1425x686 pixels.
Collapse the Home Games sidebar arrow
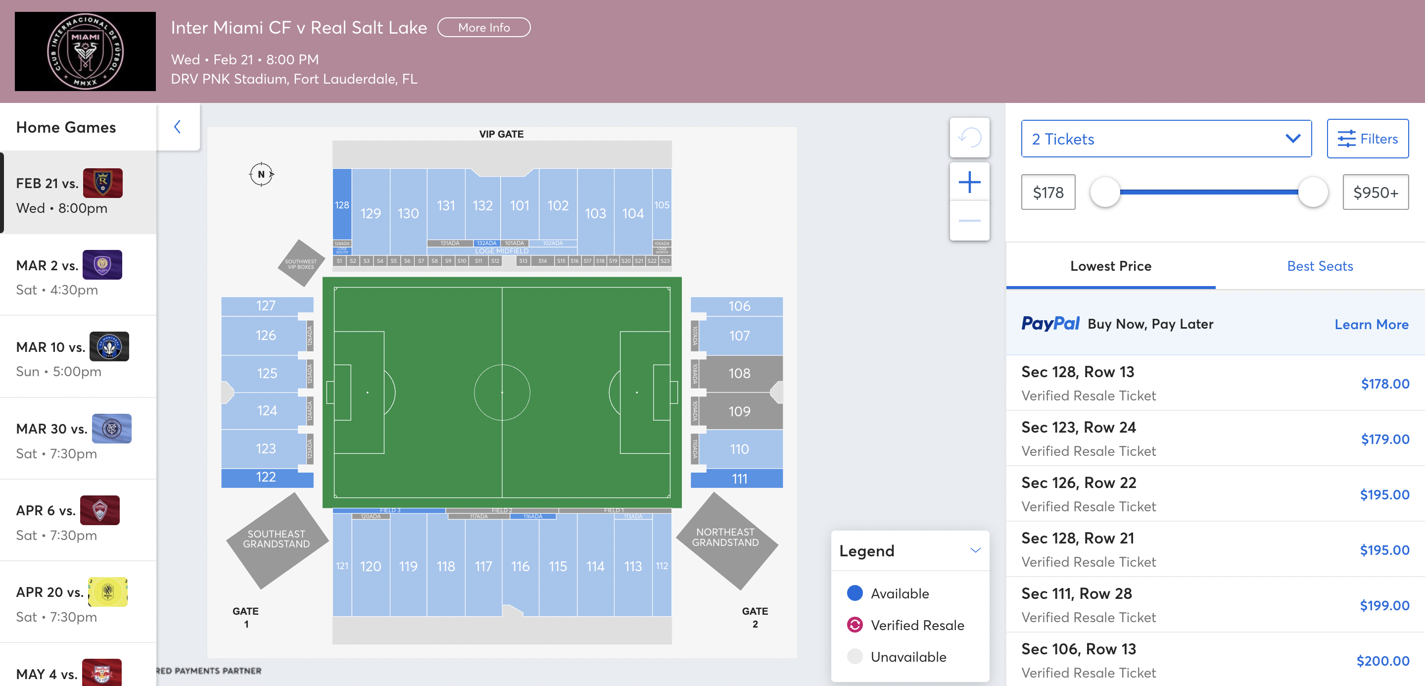178,127
